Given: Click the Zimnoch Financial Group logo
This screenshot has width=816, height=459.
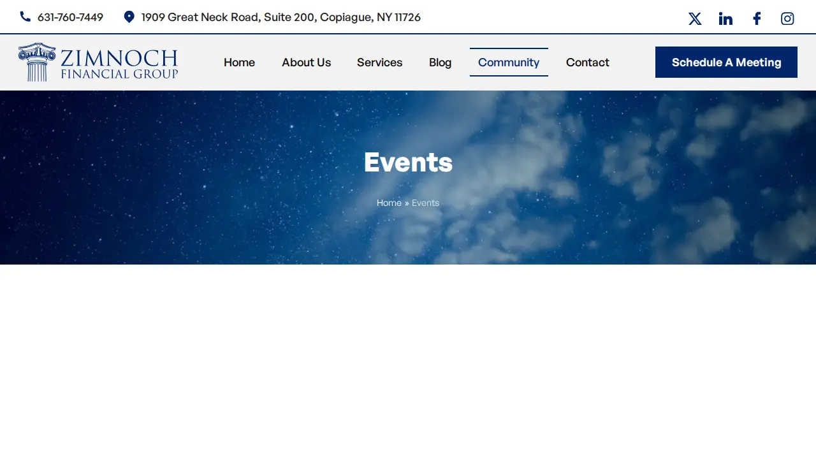Looking at the screenshot, I should click(98, 62).
